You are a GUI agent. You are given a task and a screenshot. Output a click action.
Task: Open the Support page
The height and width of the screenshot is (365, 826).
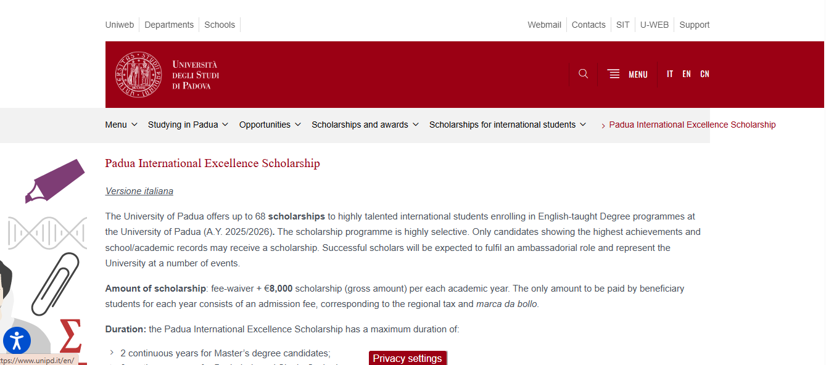(x=694, y=25)
